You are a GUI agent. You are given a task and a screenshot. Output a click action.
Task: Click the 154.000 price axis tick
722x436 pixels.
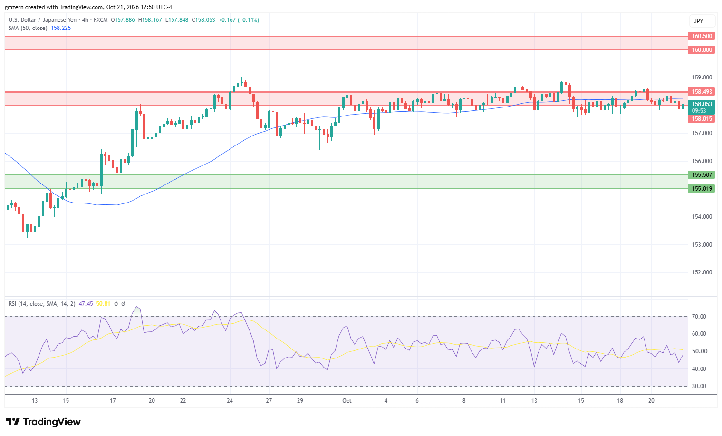[x=702, y=217]
